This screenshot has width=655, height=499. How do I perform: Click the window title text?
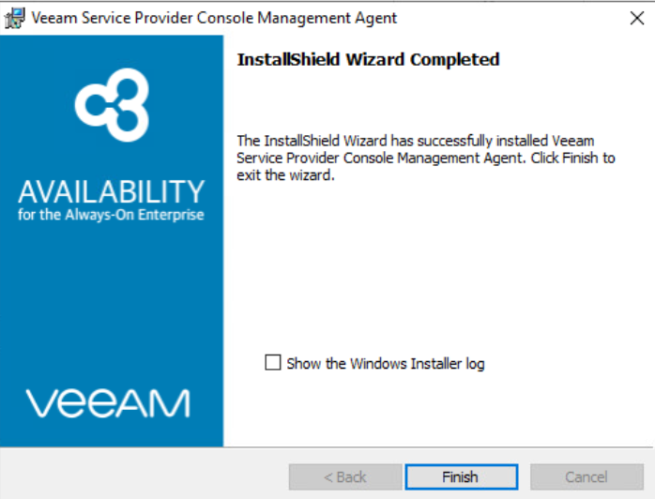pos(214,18)
